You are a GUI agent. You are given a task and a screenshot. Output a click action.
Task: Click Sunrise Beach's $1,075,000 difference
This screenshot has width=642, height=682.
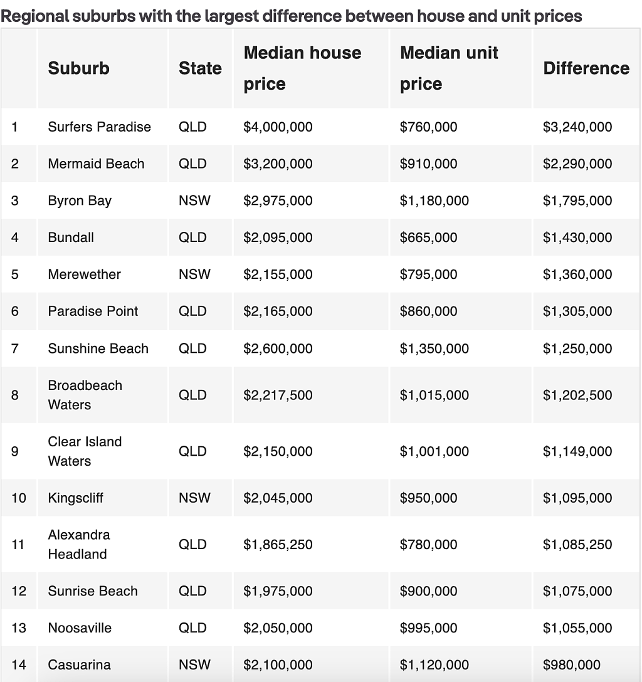click(x=577, y=591)
